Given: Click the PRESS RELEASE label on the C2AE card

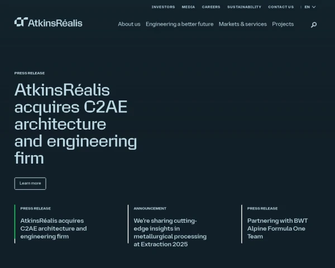Looking at the screenshot, I should [x=36, y=208].
